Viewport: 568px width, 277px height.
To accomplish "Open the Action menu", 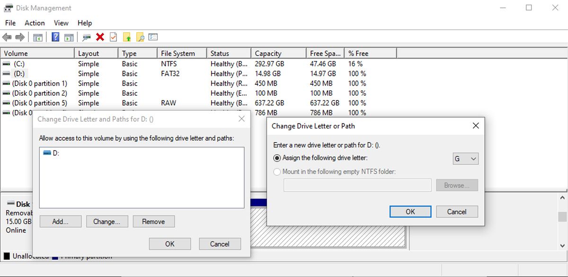I will click(x=34, y=23).
